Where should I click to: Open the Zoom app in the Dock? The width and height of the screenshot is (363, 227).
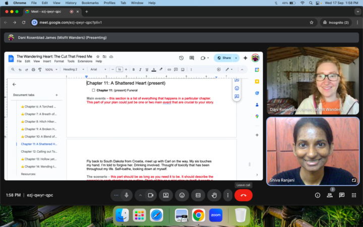pos(216,215)
